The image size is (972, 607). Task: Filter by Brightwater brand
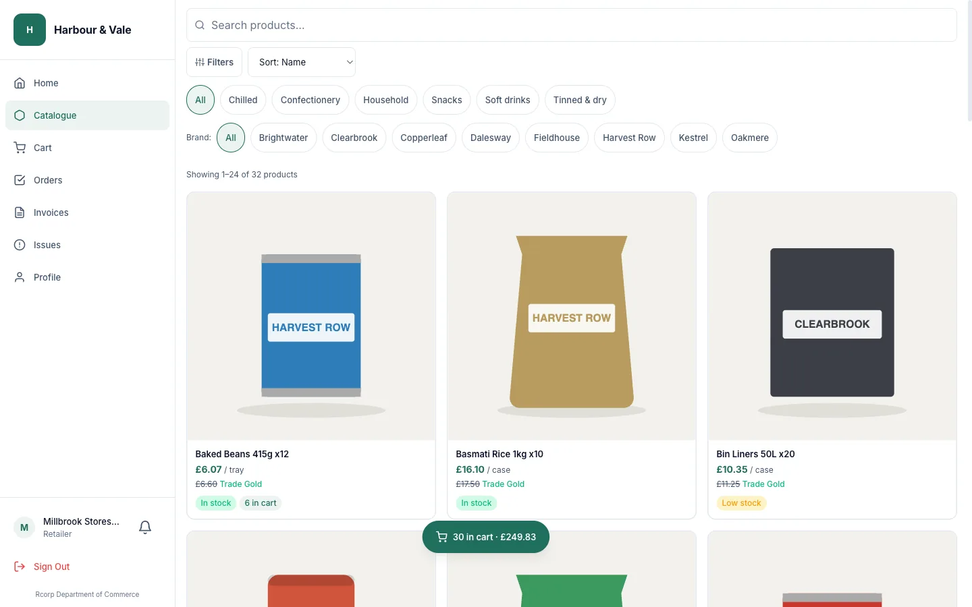(283, 138)
